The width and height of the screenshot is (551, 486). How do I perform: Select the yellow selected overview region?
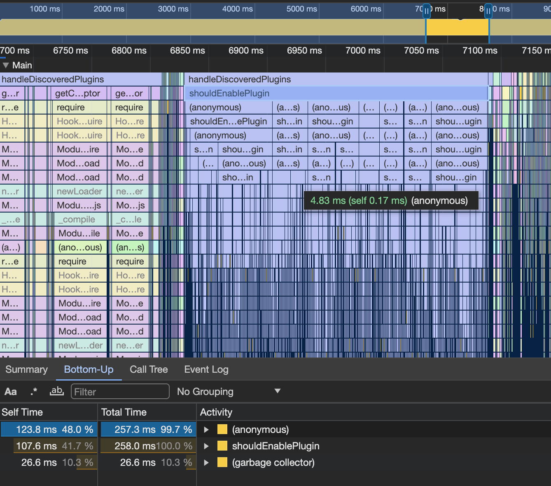(x=457, y=27)
